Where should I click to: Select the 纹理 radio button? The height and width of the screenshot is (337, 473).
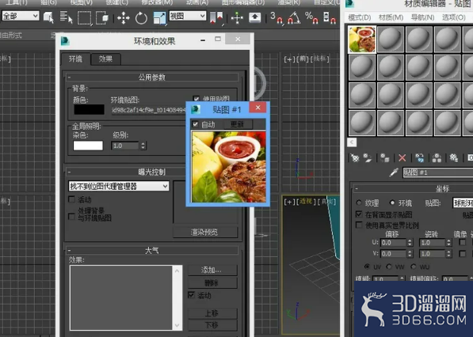click(x=359, y=203)
